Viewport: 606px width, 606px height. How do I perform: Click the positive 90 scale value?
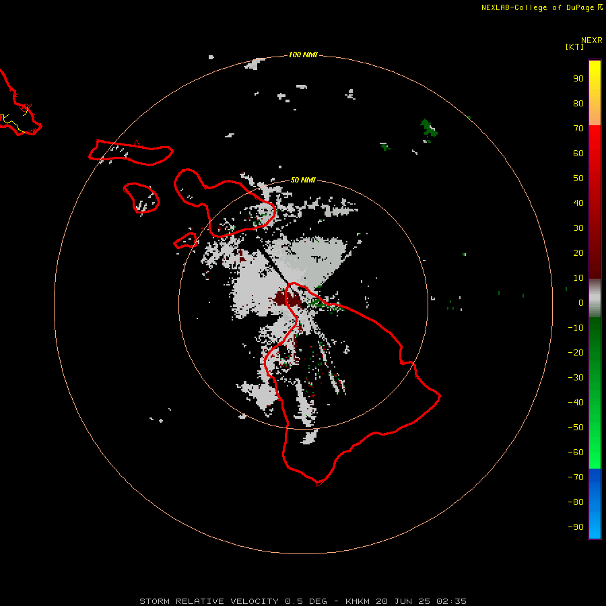pos(578,79)
